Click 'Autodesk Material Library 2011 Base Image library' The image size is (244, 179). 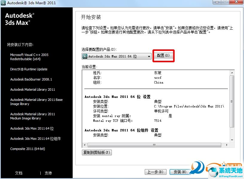point(36,102)
